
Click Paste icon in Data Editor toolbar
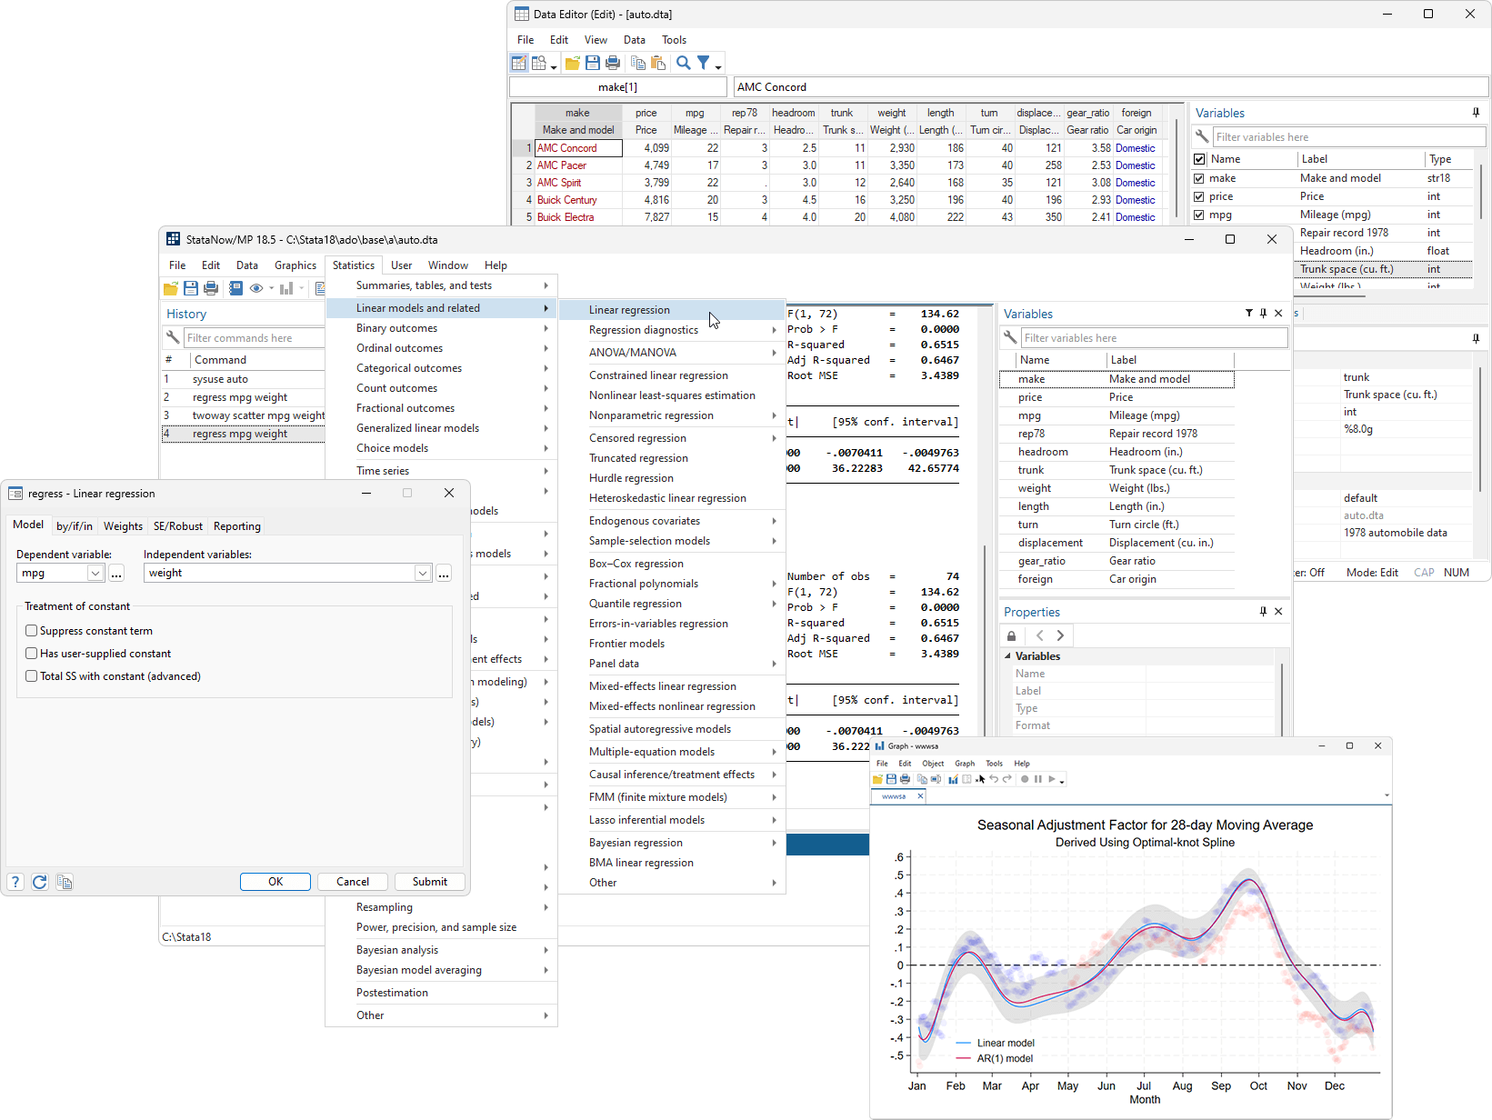658,63
